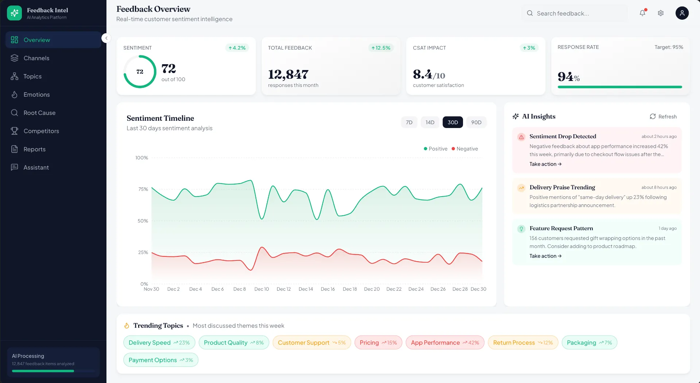Select the 90D sentiment view

tap(476, 122)
